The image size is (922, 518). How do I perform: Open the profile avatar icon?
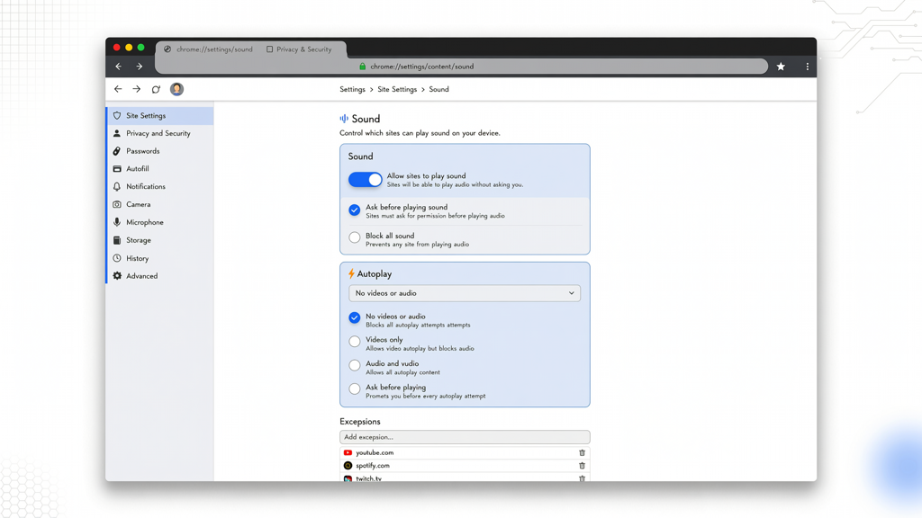(177, 89)
